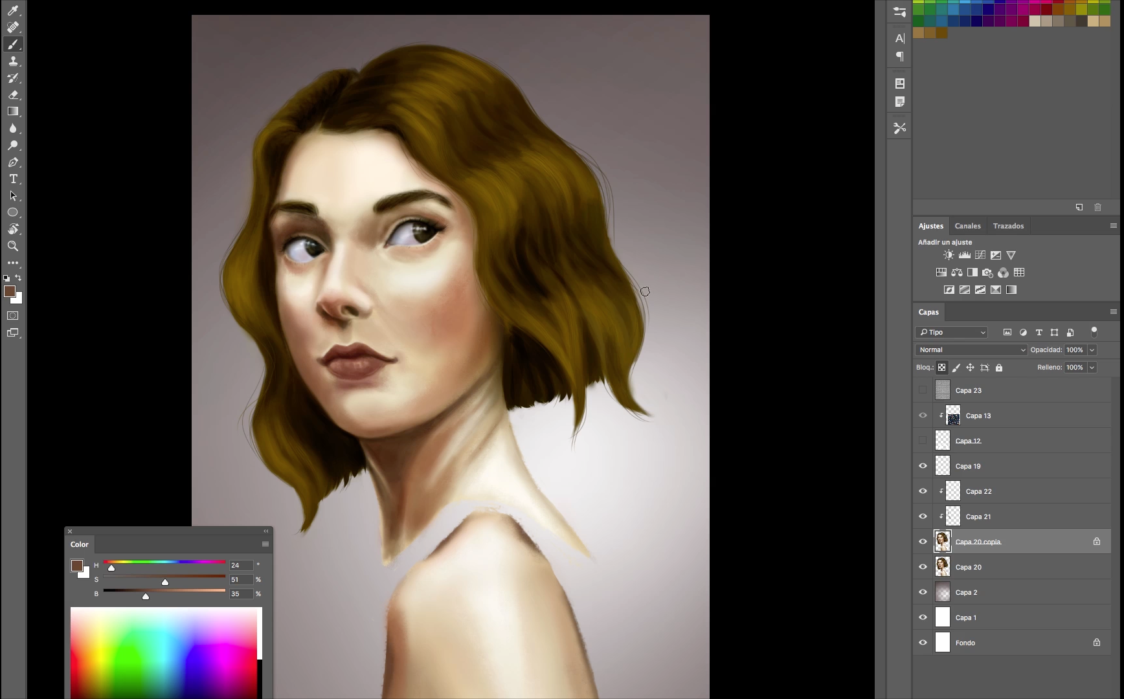Screen dimensions: 1124x699
Task: Open the Opacidad dropdown arrow
Action: [1092, 349]
